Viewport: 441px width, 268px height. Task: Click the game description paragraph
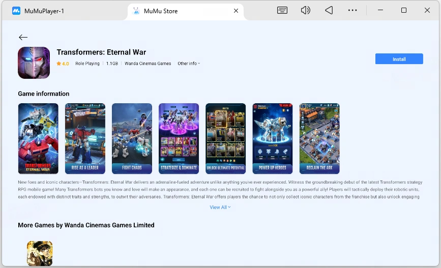(x=220, y=189)
